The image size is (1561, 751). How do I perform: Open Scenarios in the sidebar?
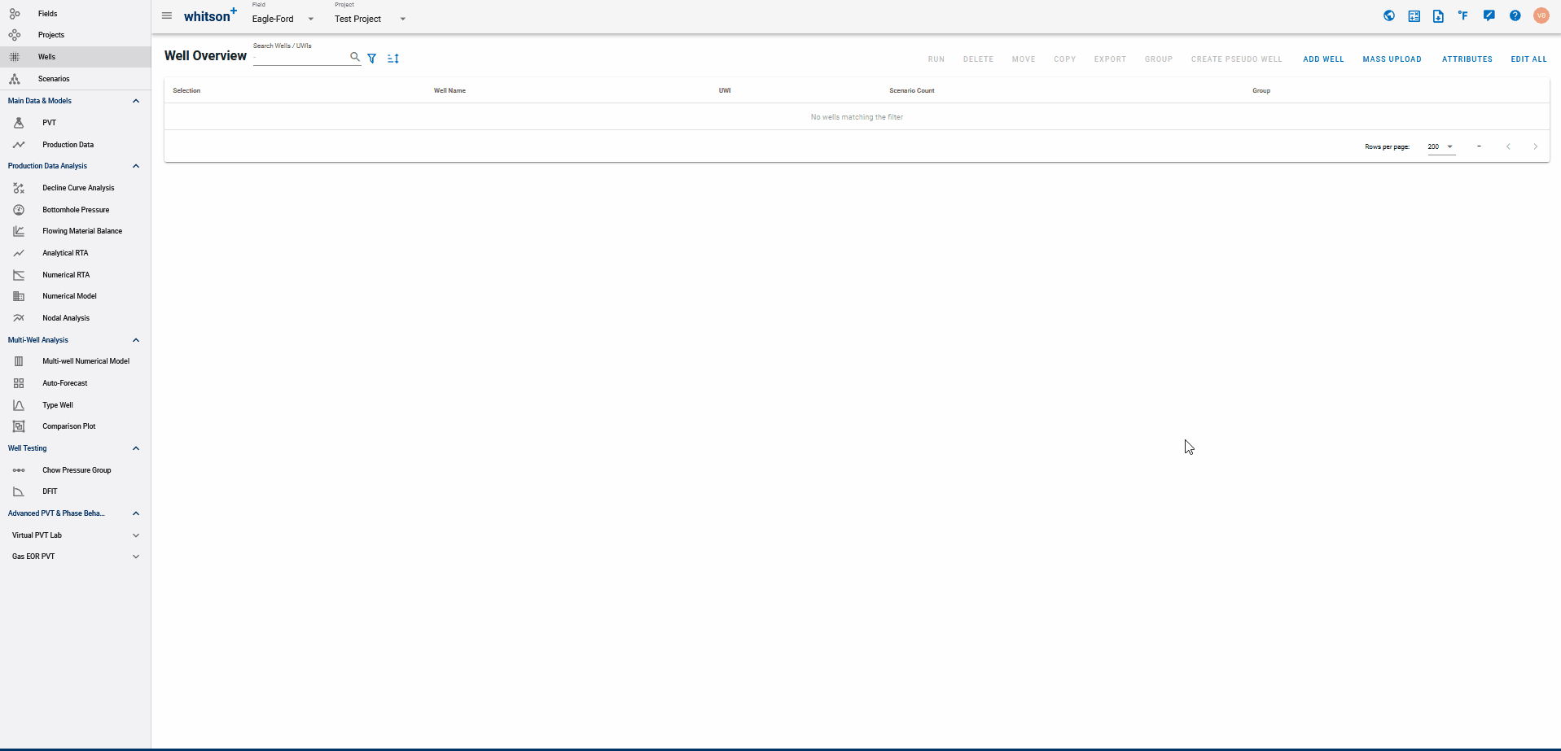pyautogui.click(x=75, y=79)
